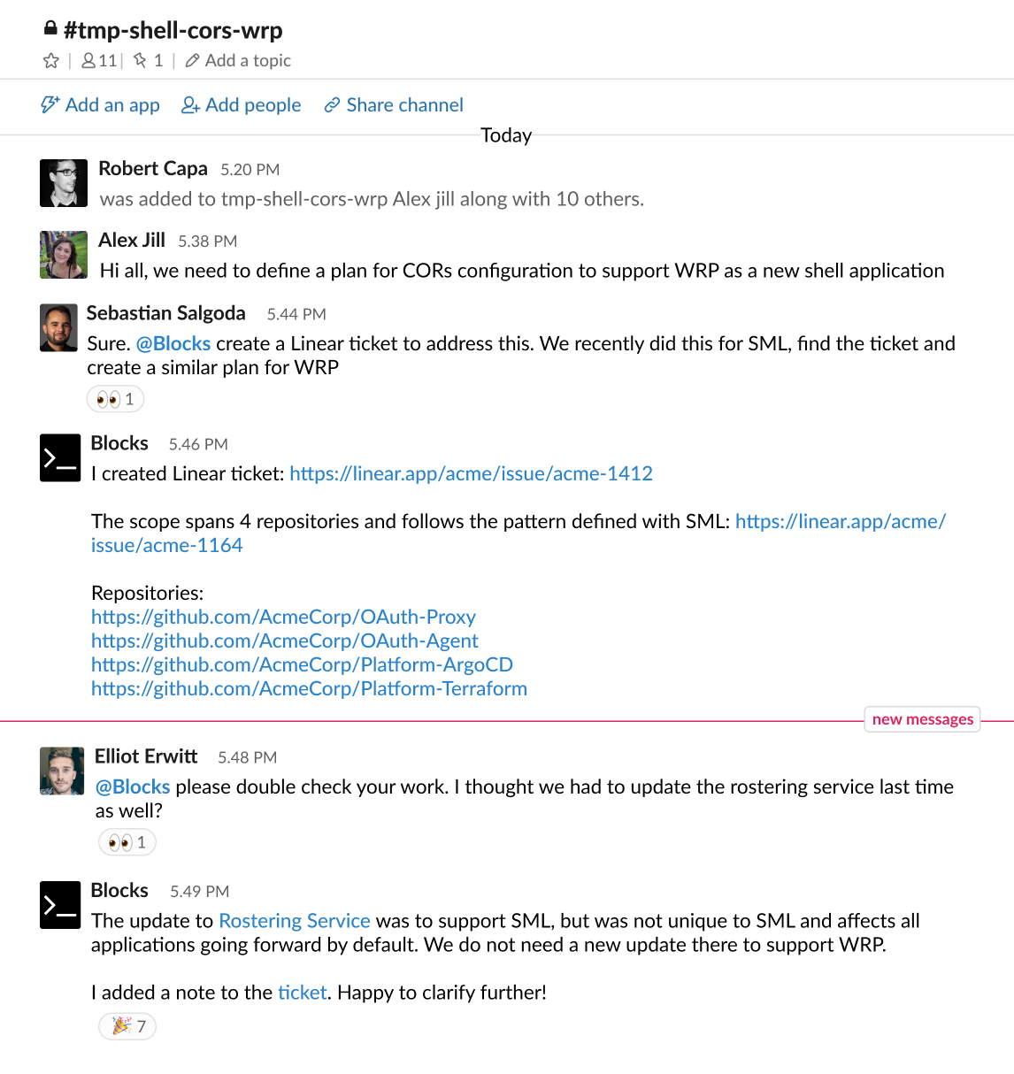Click the star icon in the channel header
The height and width of the screenshot is (1074, 1014).
tap(51, 60)
